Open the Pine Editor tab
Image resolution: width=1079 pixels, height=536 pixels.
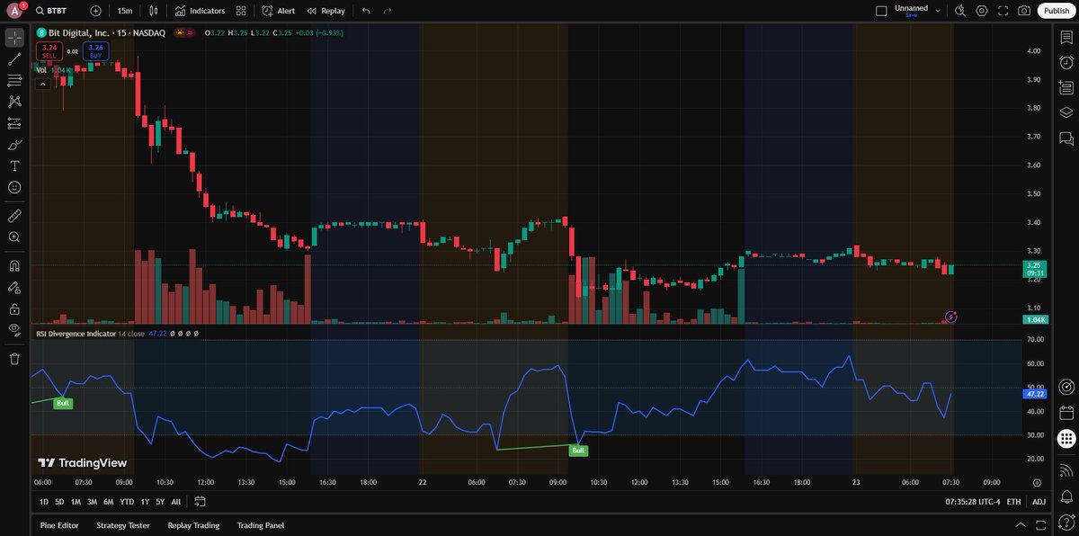coord(58,525)
